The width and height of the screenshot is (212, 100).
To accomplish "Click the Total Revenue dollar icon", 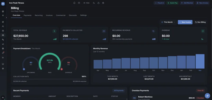I will (54, 31).
